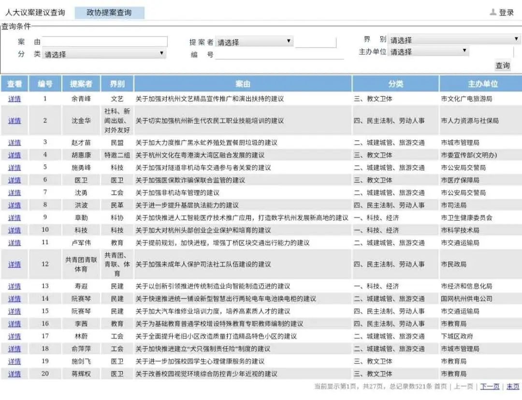The width and height of the screenshot is (522, 400).
Task: Open 详情 for proposal 10 科技
Action: pos(14,230)
